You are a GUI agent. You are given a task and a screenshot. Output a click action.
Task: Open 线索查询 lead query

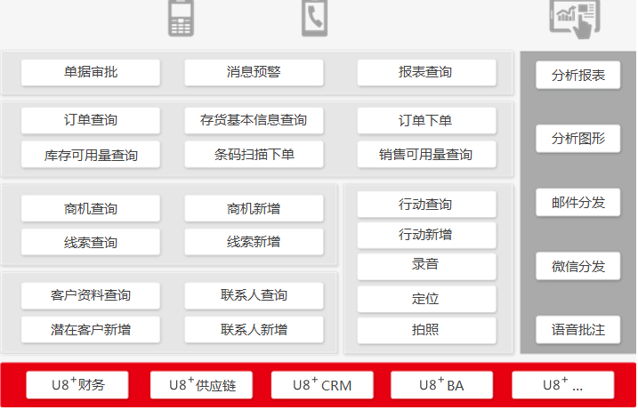click(x=91, y=243)
